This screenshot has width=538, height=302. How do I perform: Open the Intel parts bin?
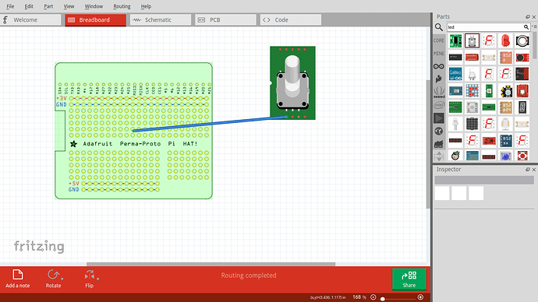point(439,105)
